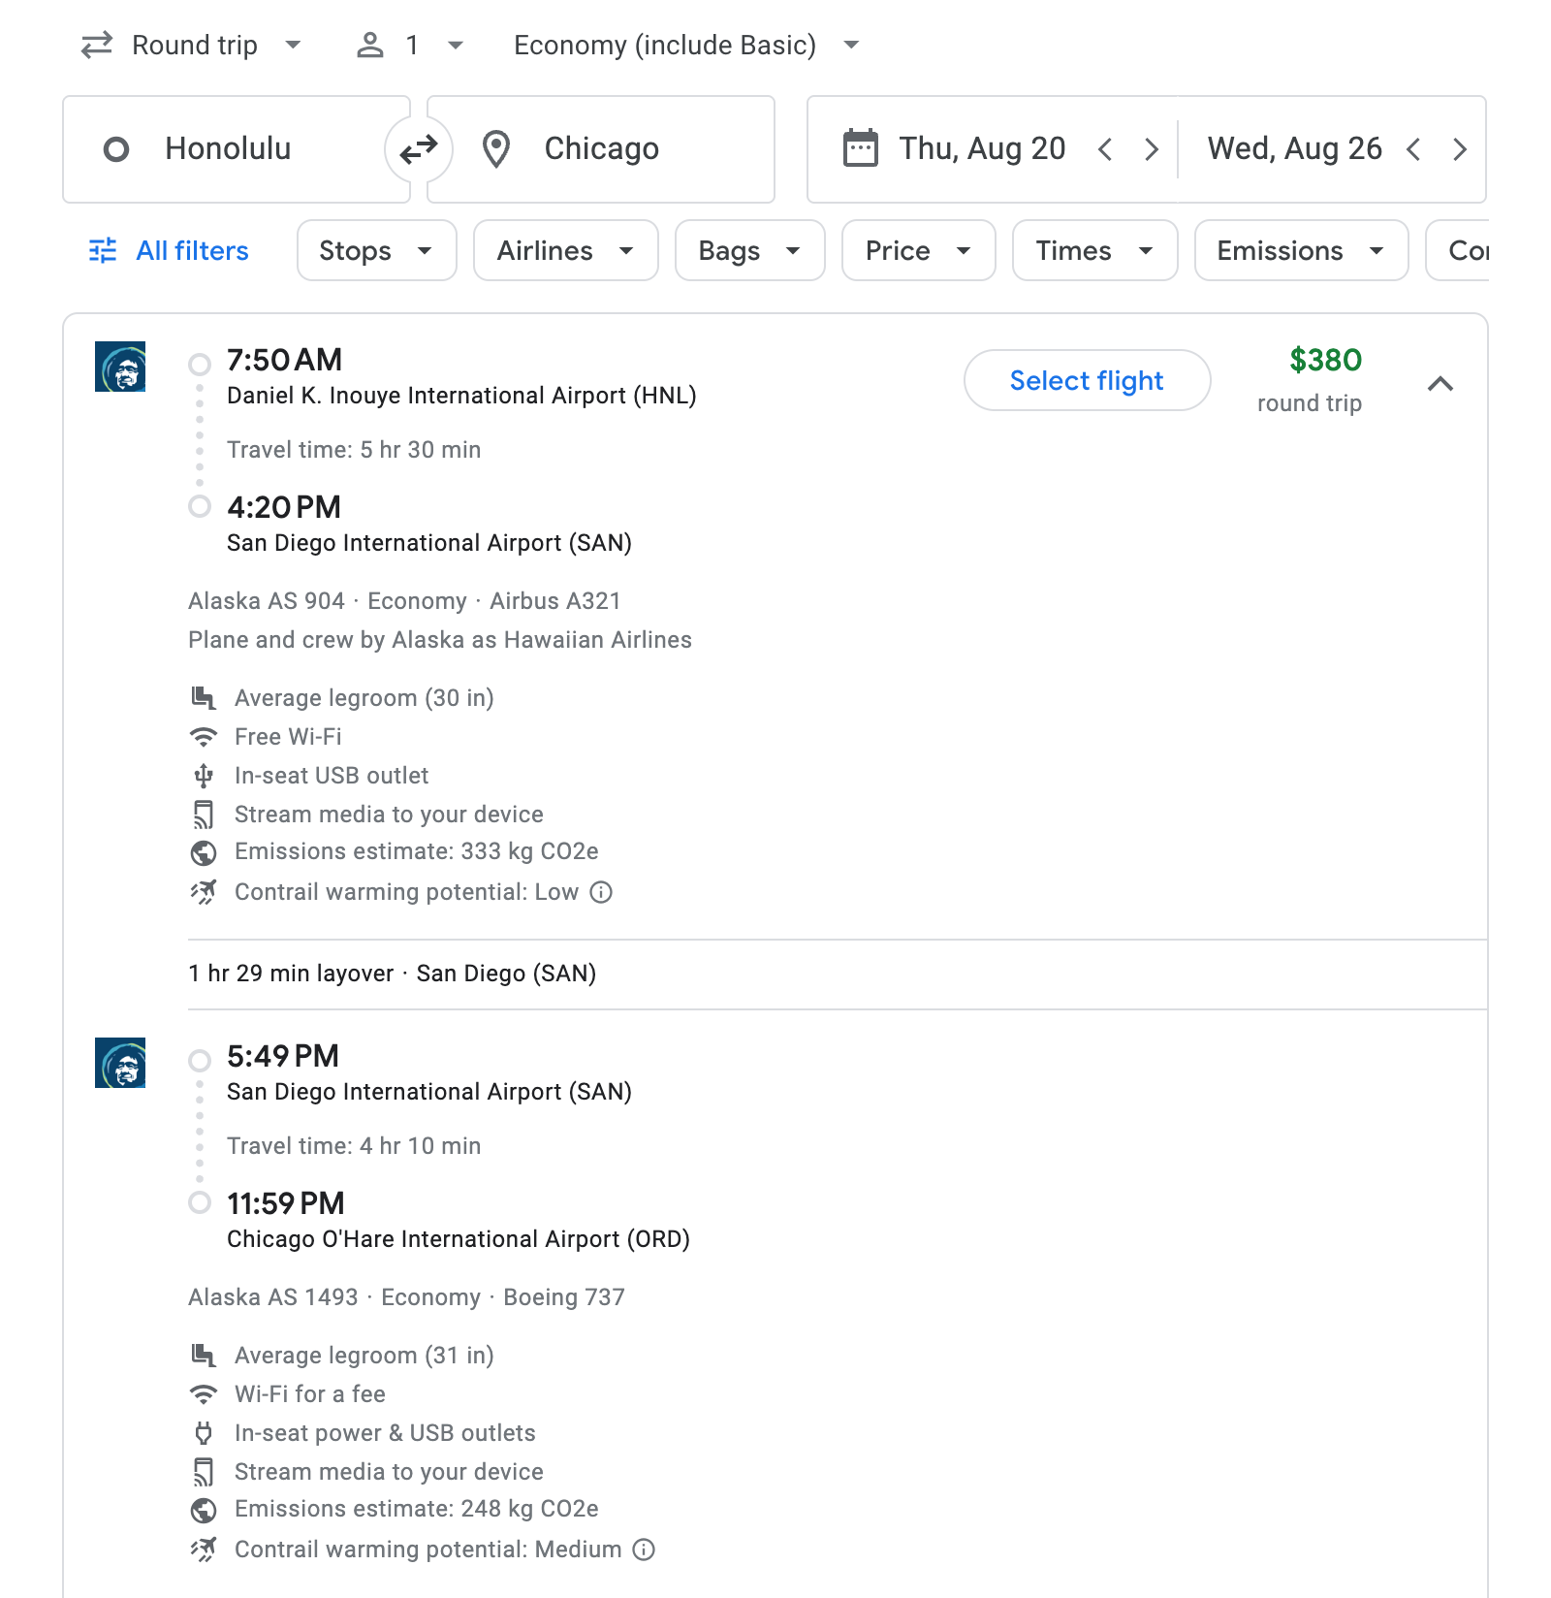Click the calendar icon beside departure date

tap(861, 148)
